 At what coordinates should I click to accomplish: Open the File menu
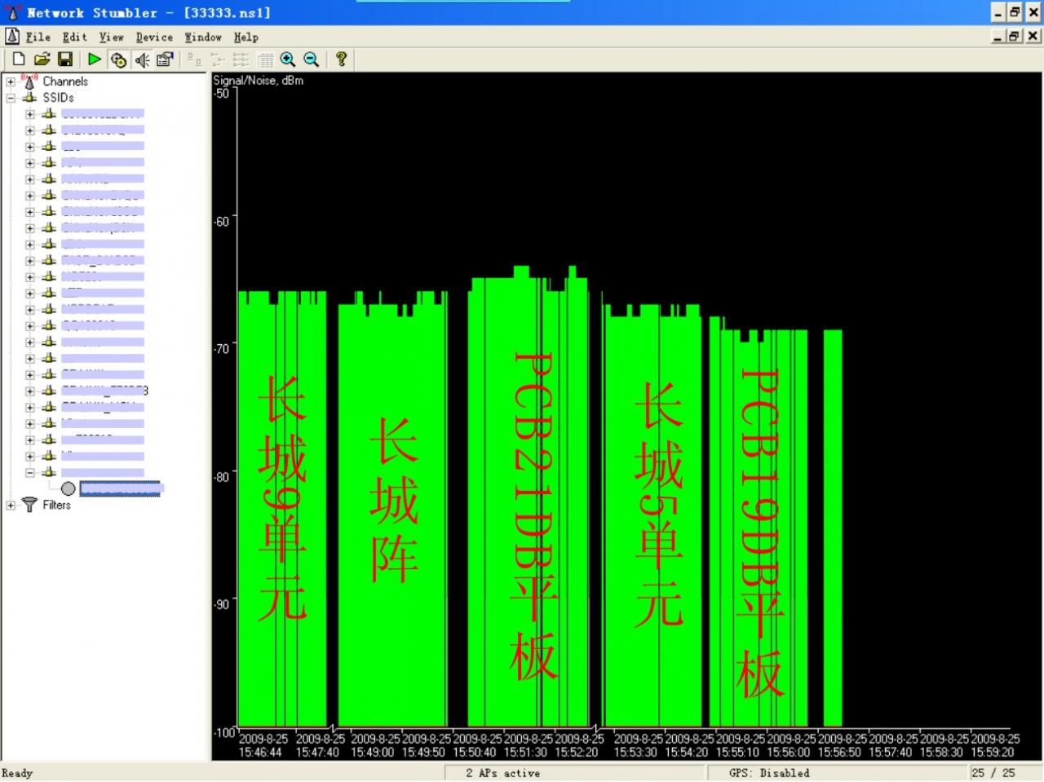coord(38,37)
